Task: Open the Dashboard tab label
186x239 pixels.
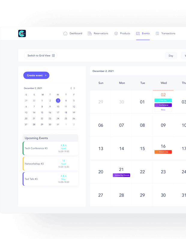Action: [76, 33]
